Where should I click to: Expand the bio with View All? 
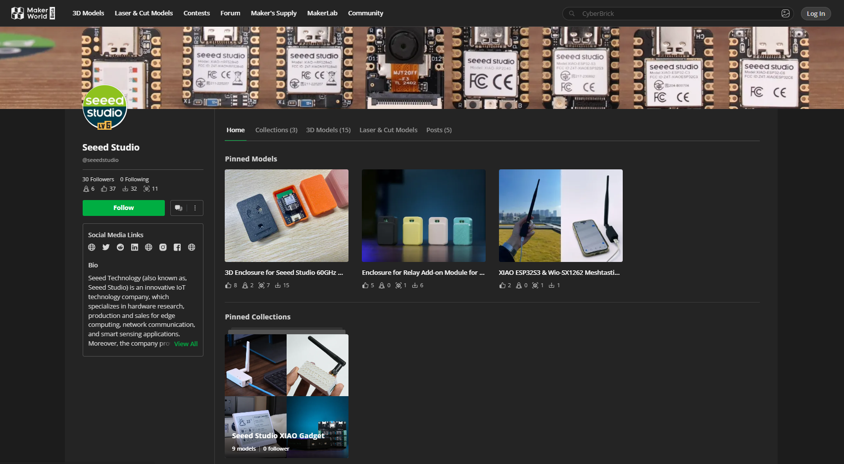coord(186,344)
